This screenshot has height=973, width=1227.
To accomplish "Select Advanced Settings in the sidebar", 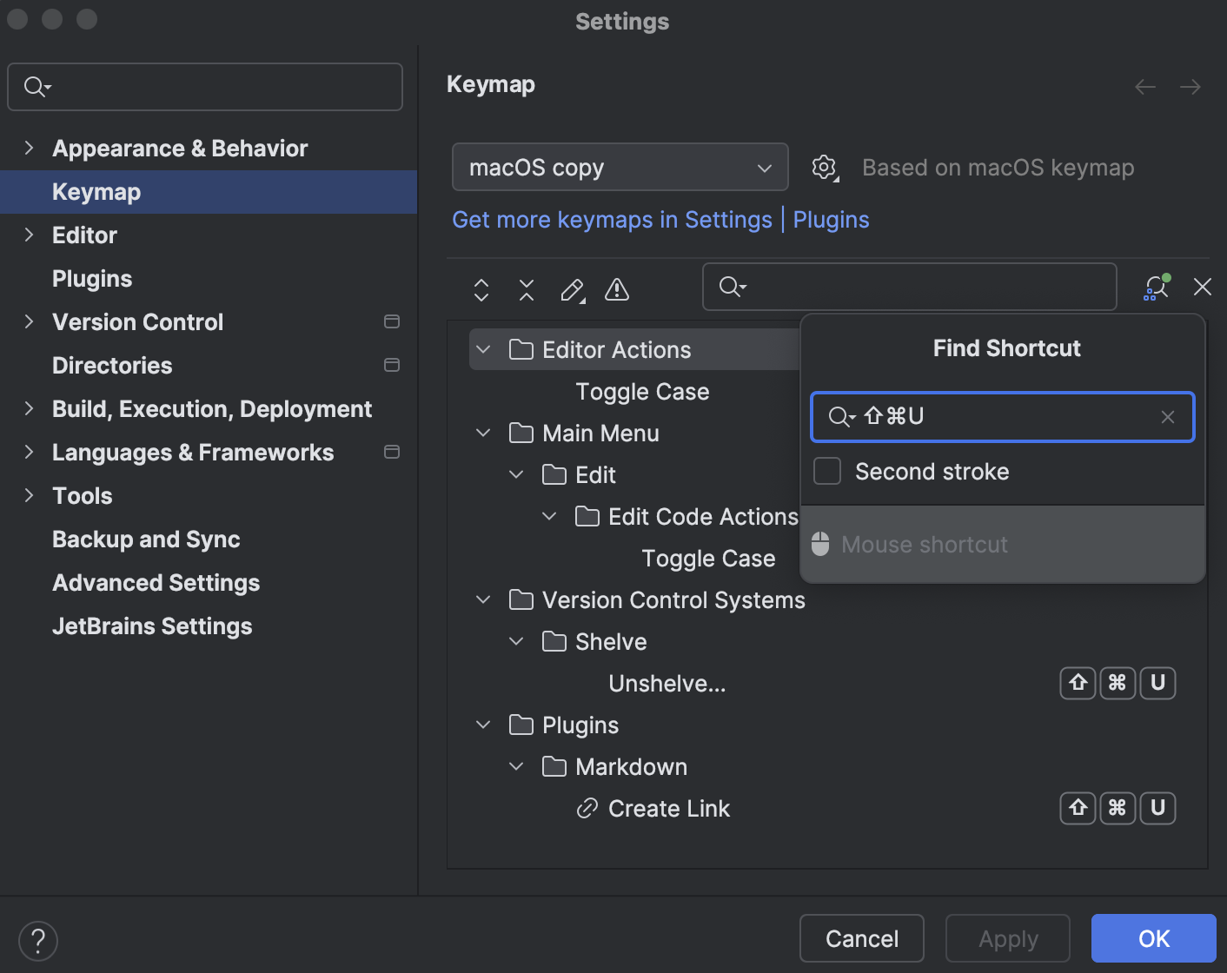I will point(156,582).
